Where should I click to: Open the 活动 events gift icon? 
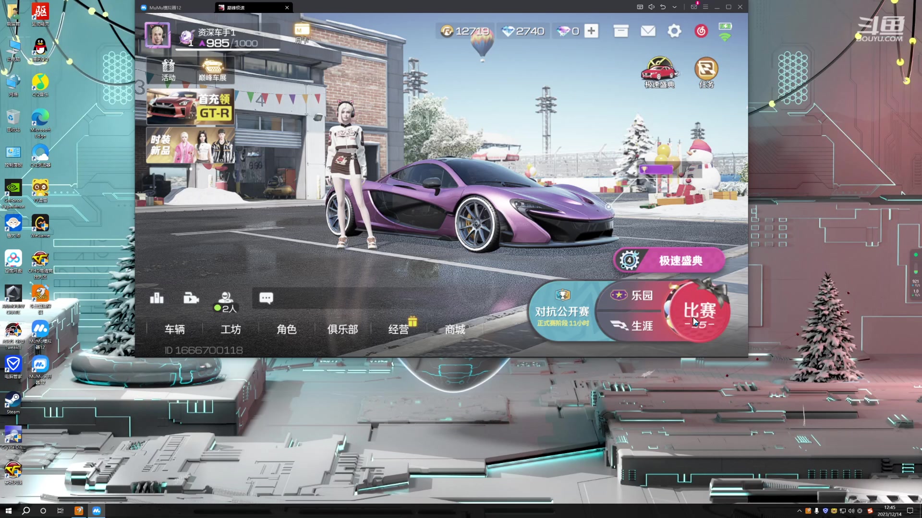[x=168, y=70]
